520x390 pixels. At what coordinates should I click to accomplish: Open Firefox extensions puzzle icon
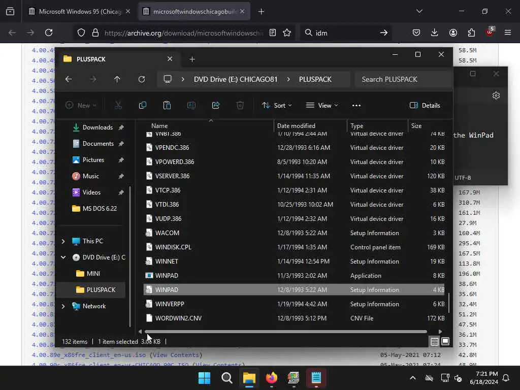[x=471, y=32]
